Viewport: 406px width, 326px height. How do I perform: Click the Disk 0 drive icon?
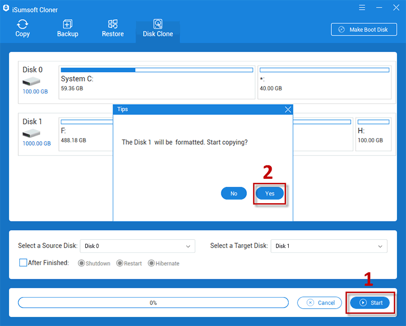[31, 81]
